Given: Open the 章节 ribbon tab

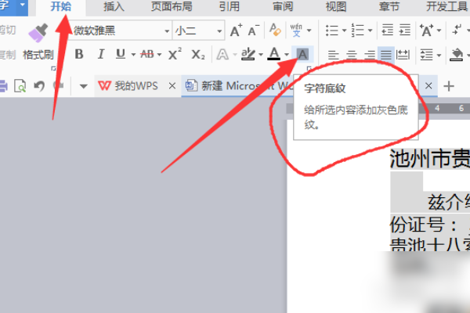Looking at the screenshot, I should point(389,6).
